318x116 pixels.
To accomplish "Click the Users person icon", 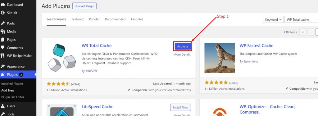I will (2, 106).
